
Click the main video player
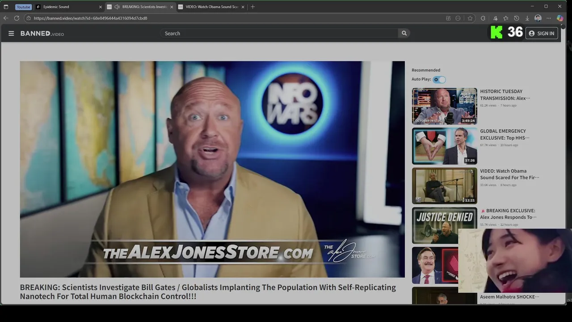click(x=212, y=169)
